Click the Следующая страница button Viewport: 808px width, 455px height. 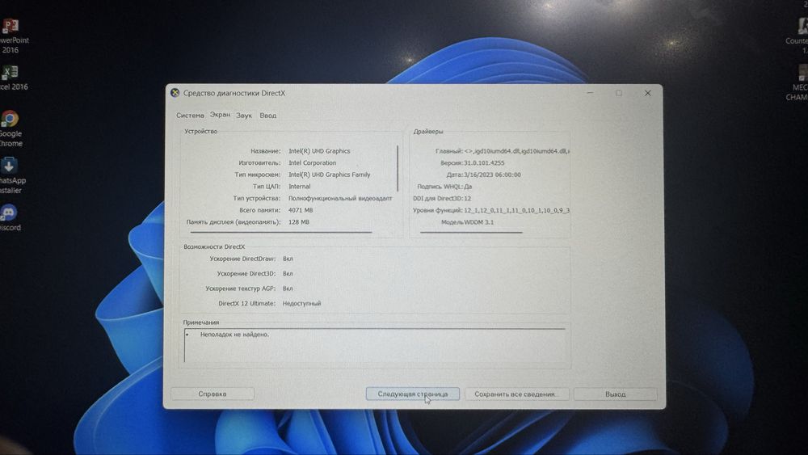(412, 394)
